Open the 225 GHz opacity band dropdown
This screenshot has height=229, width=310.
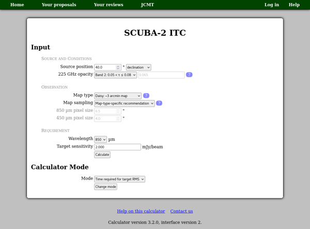[115, 75]
